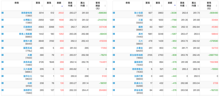Open list icon for 法銀巴黎 row
Screen dimensions: 219x96
(x=114, y=76)
